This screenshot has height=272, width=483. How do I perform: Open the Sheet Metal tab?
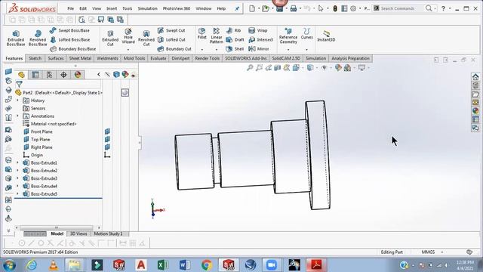click(80, 58)
